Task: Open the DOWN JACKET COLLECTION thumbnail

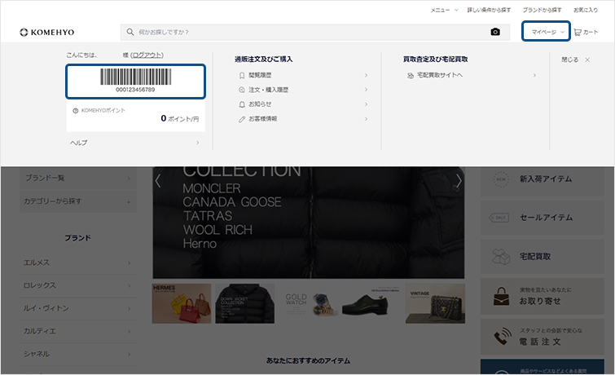Action: pyautogui.click(x=244, y=303)
